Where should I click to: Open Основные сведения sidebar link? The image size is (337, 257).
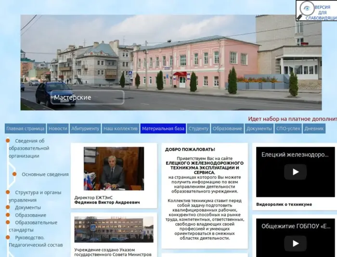[x=45, y=174]
